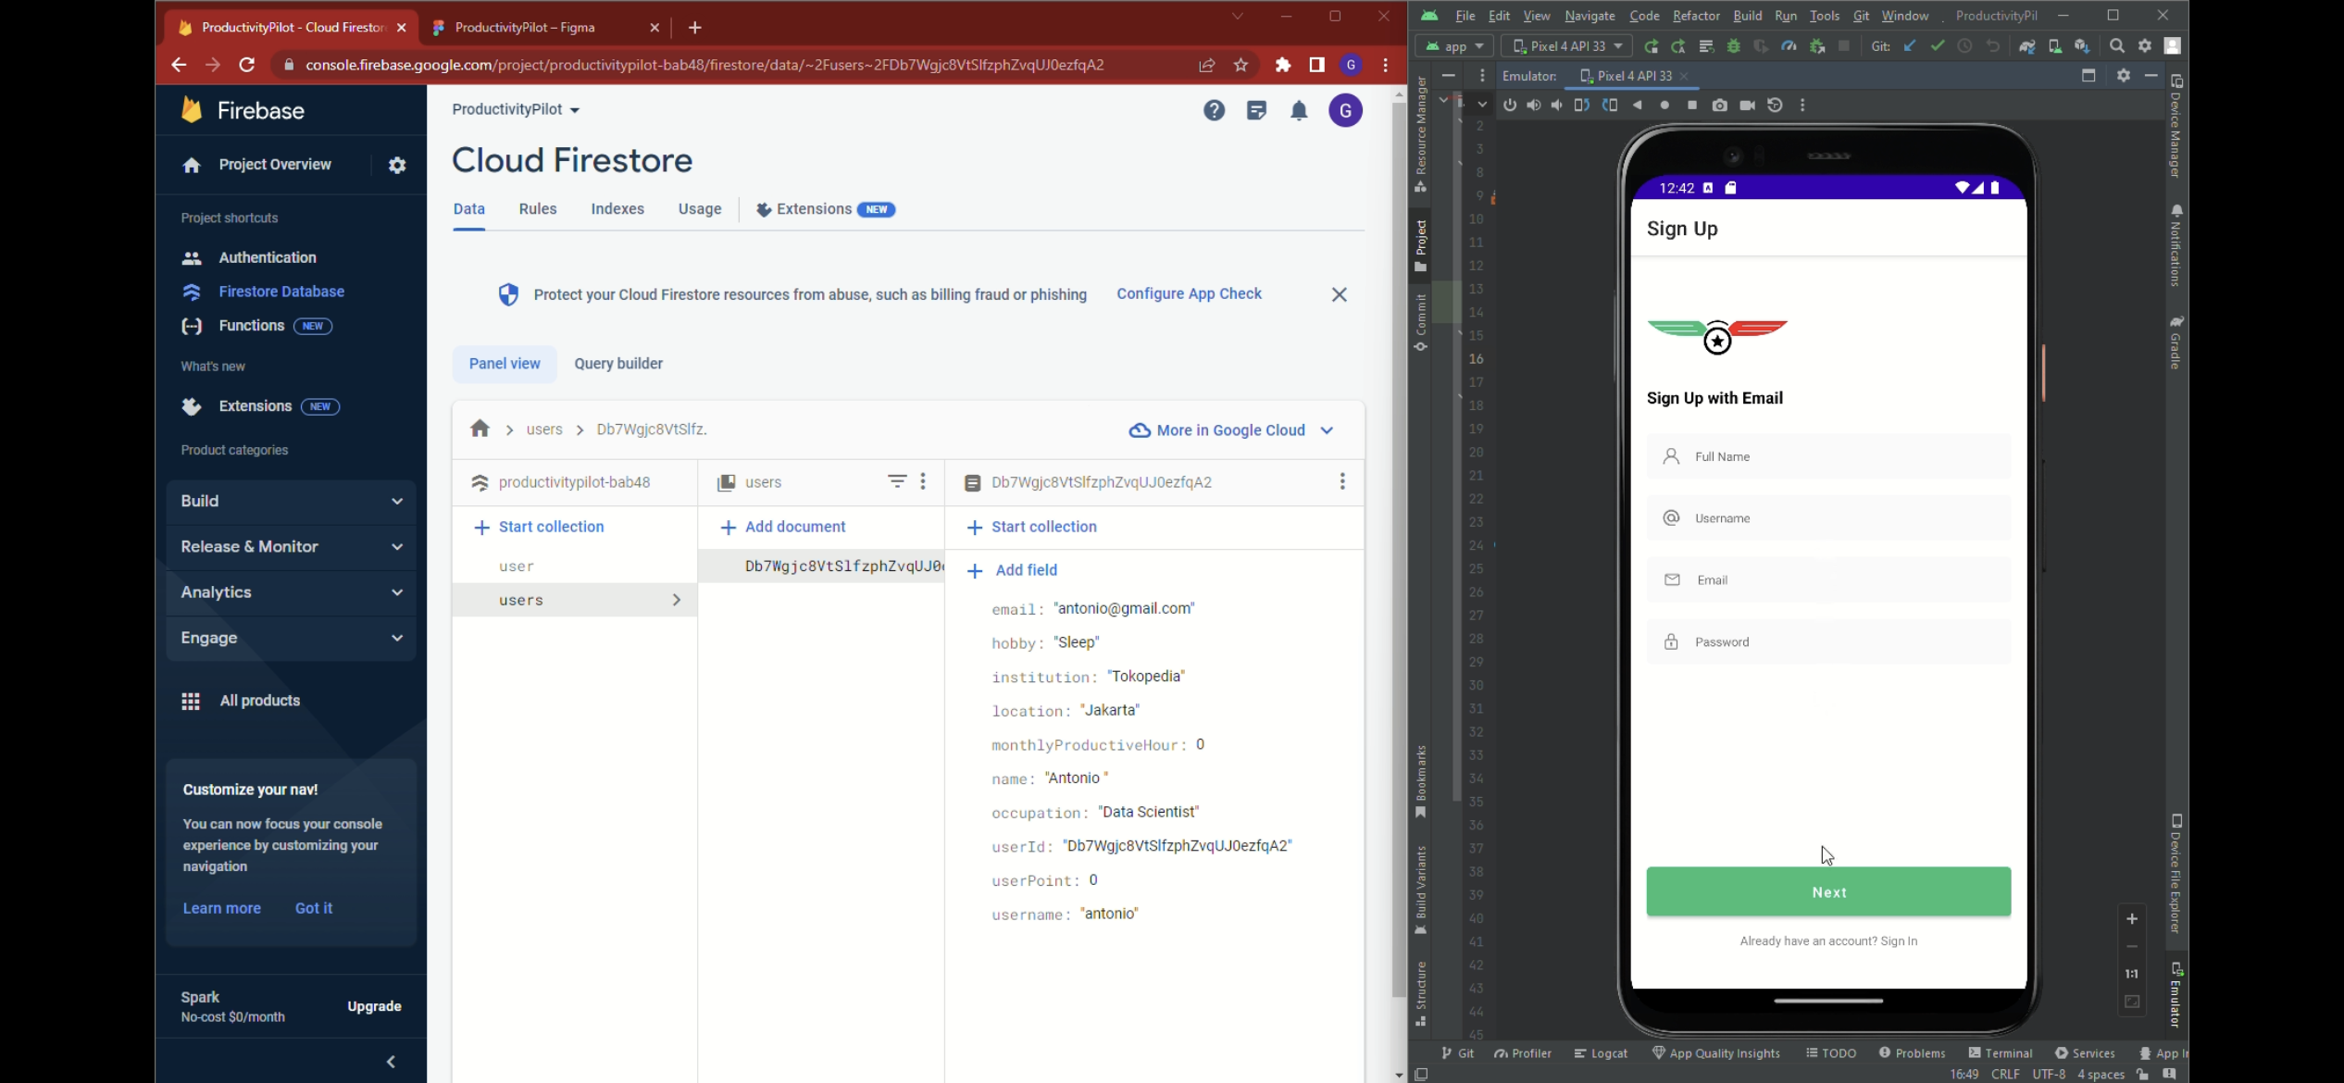
Task: Open document three-dot options menu
Action: click(x=1342, y=481)
